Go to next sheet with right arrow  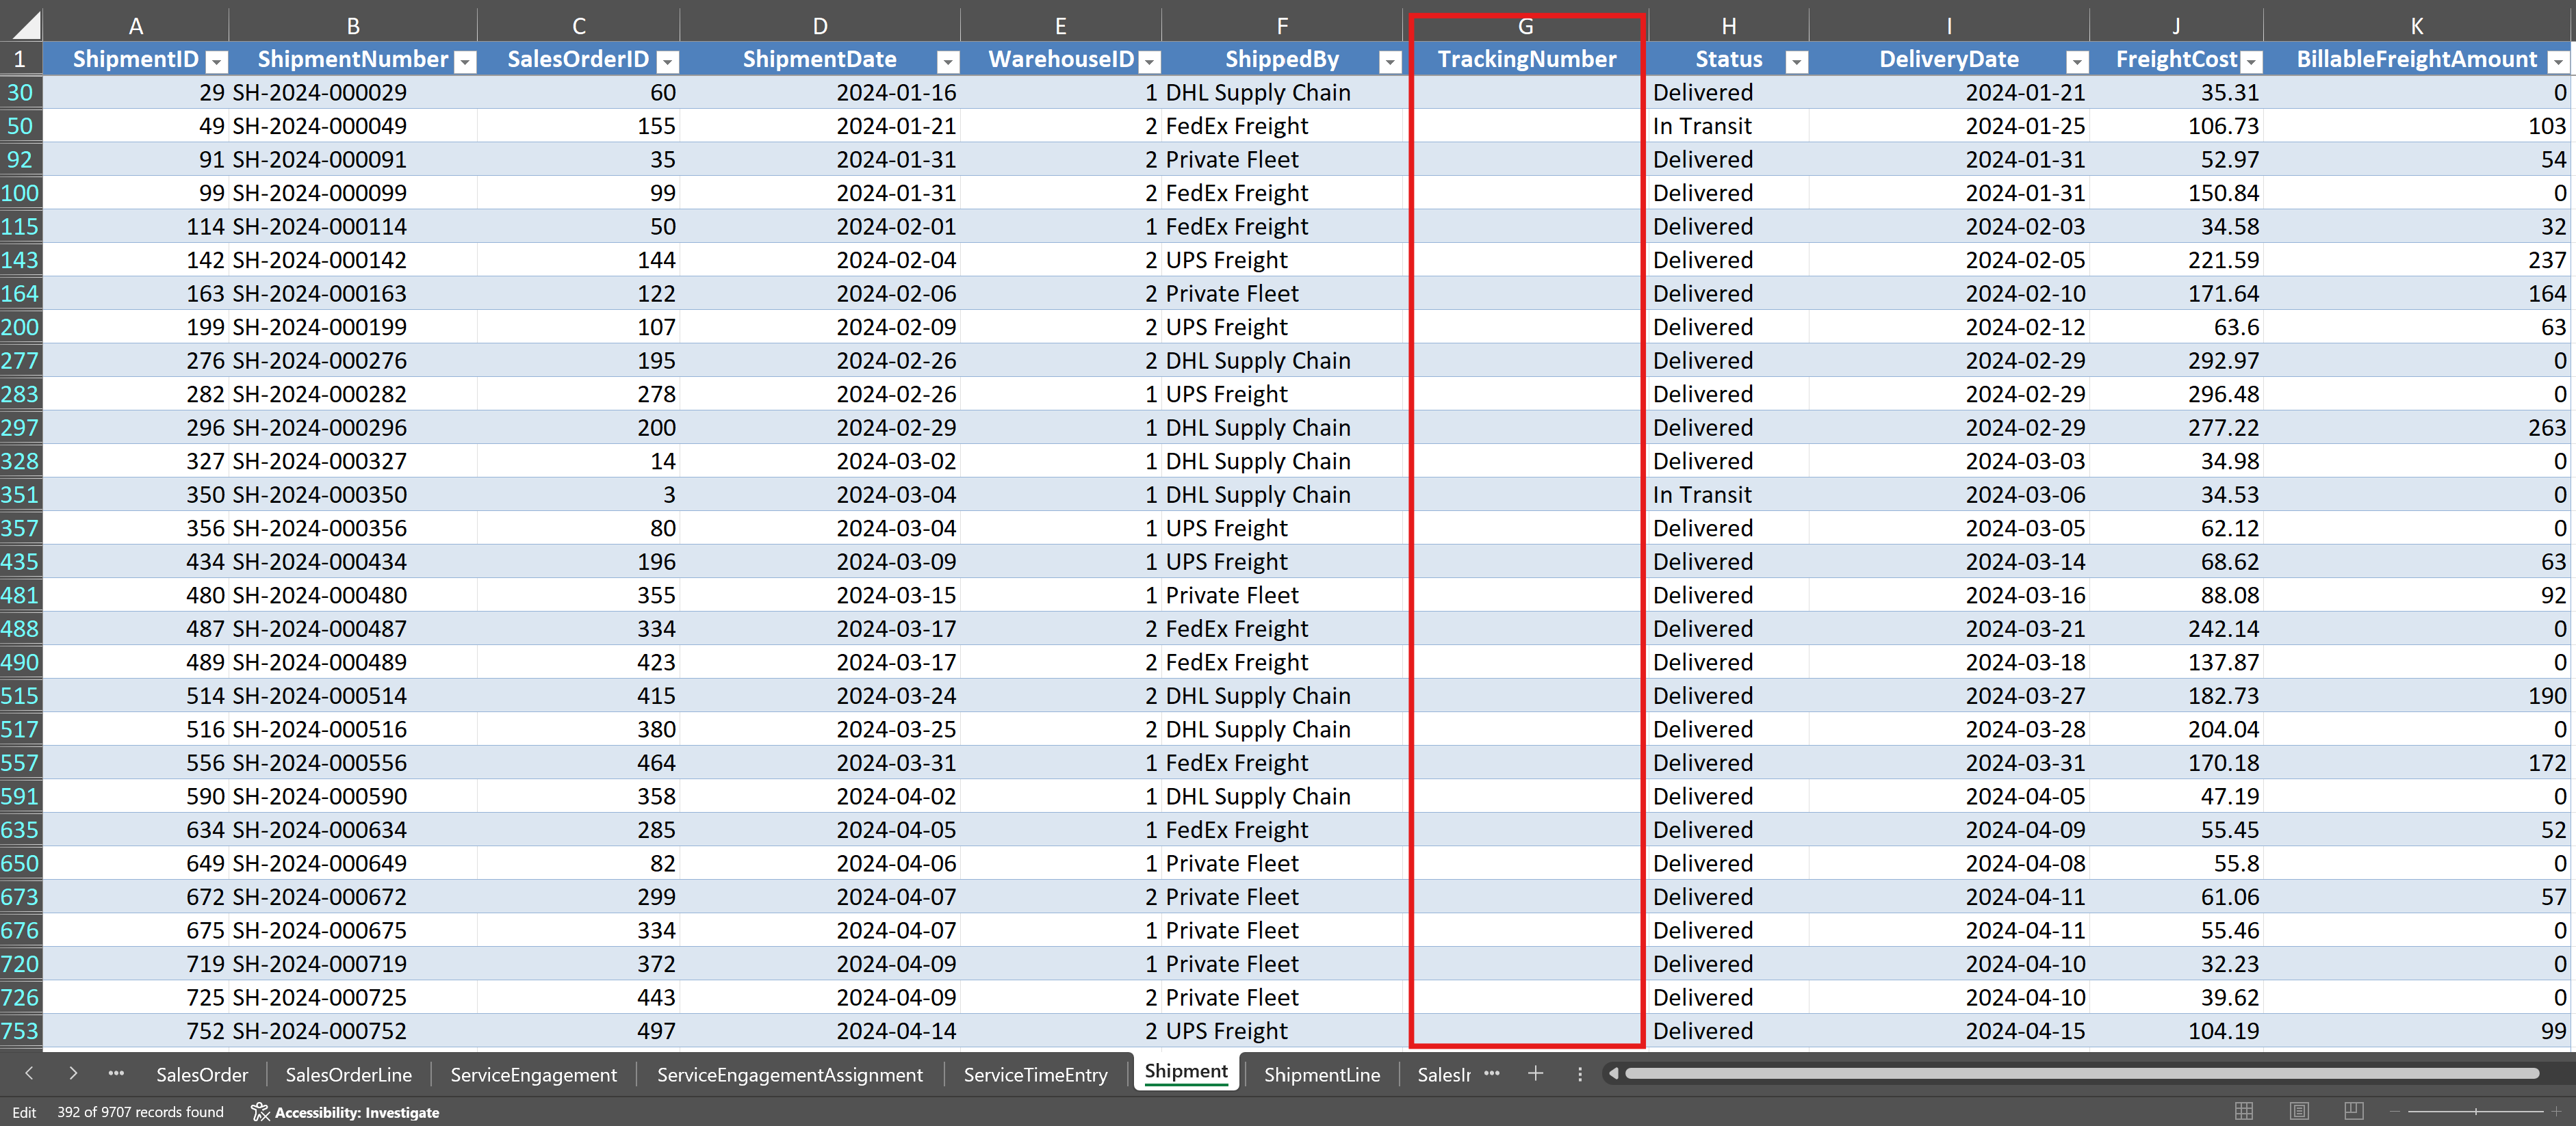coord(73,1073)
